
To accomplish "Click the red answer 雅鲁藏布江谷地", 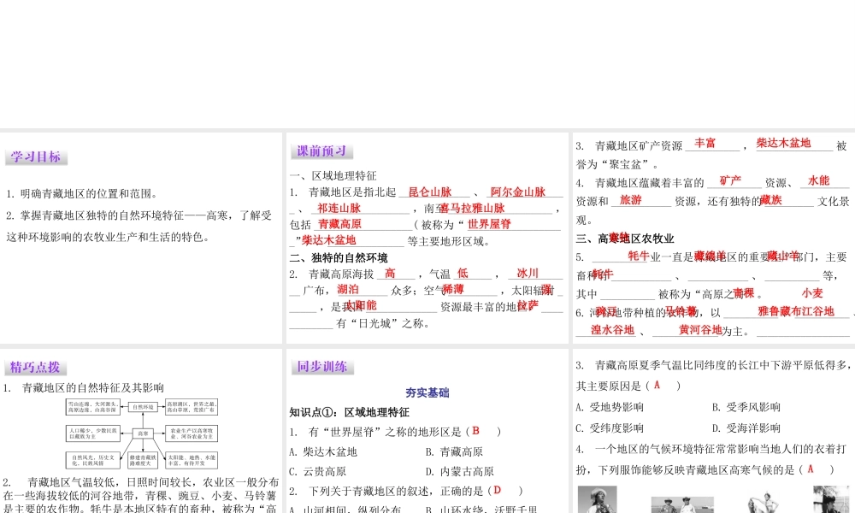I will tap(796, 311).
